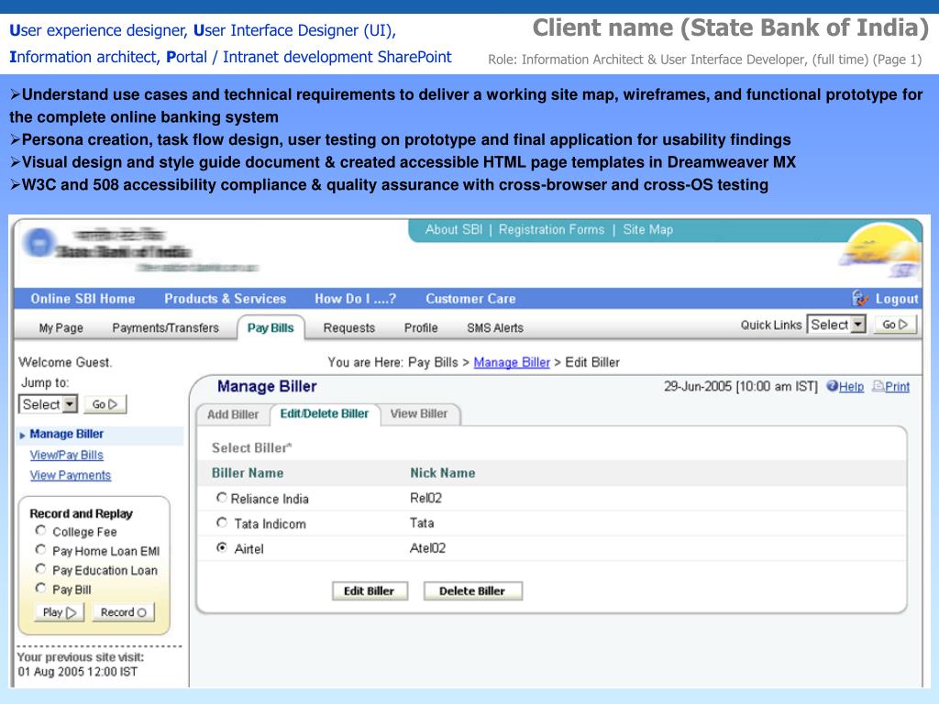Open Products & Services menu
The width and height of the screenshot is (939, 704).
226,299
